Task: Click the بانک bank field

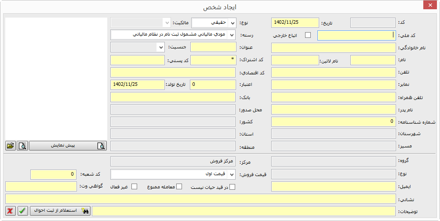Action: pos(173,97)
